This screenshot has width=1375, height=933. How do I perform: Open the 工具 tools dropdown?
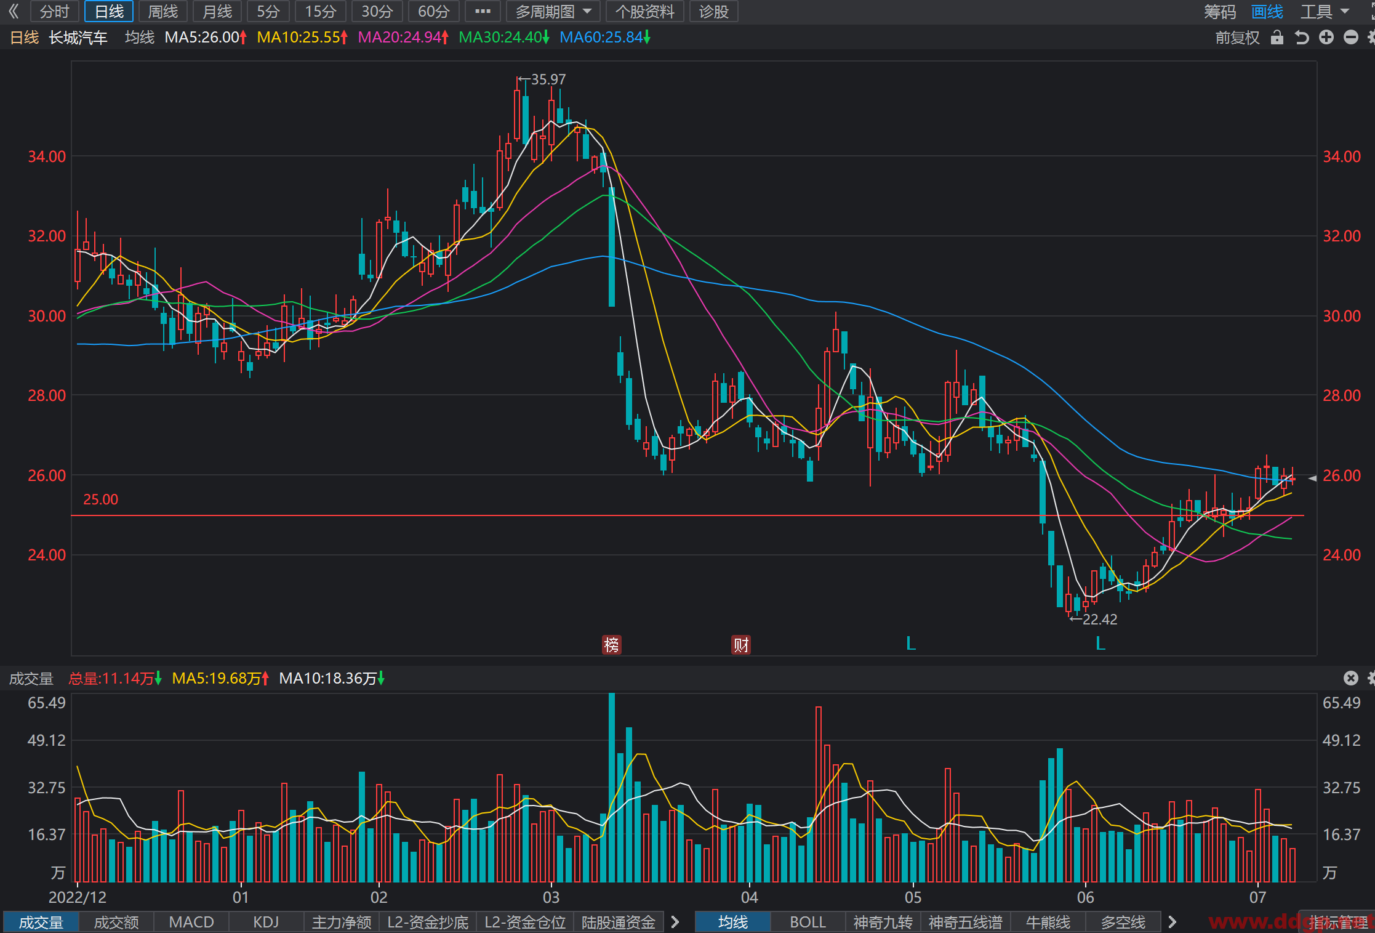point(1325,11)
